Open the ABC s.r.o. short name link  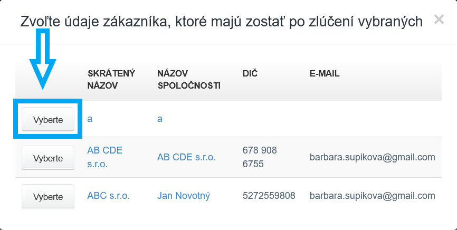coord(108,196)
